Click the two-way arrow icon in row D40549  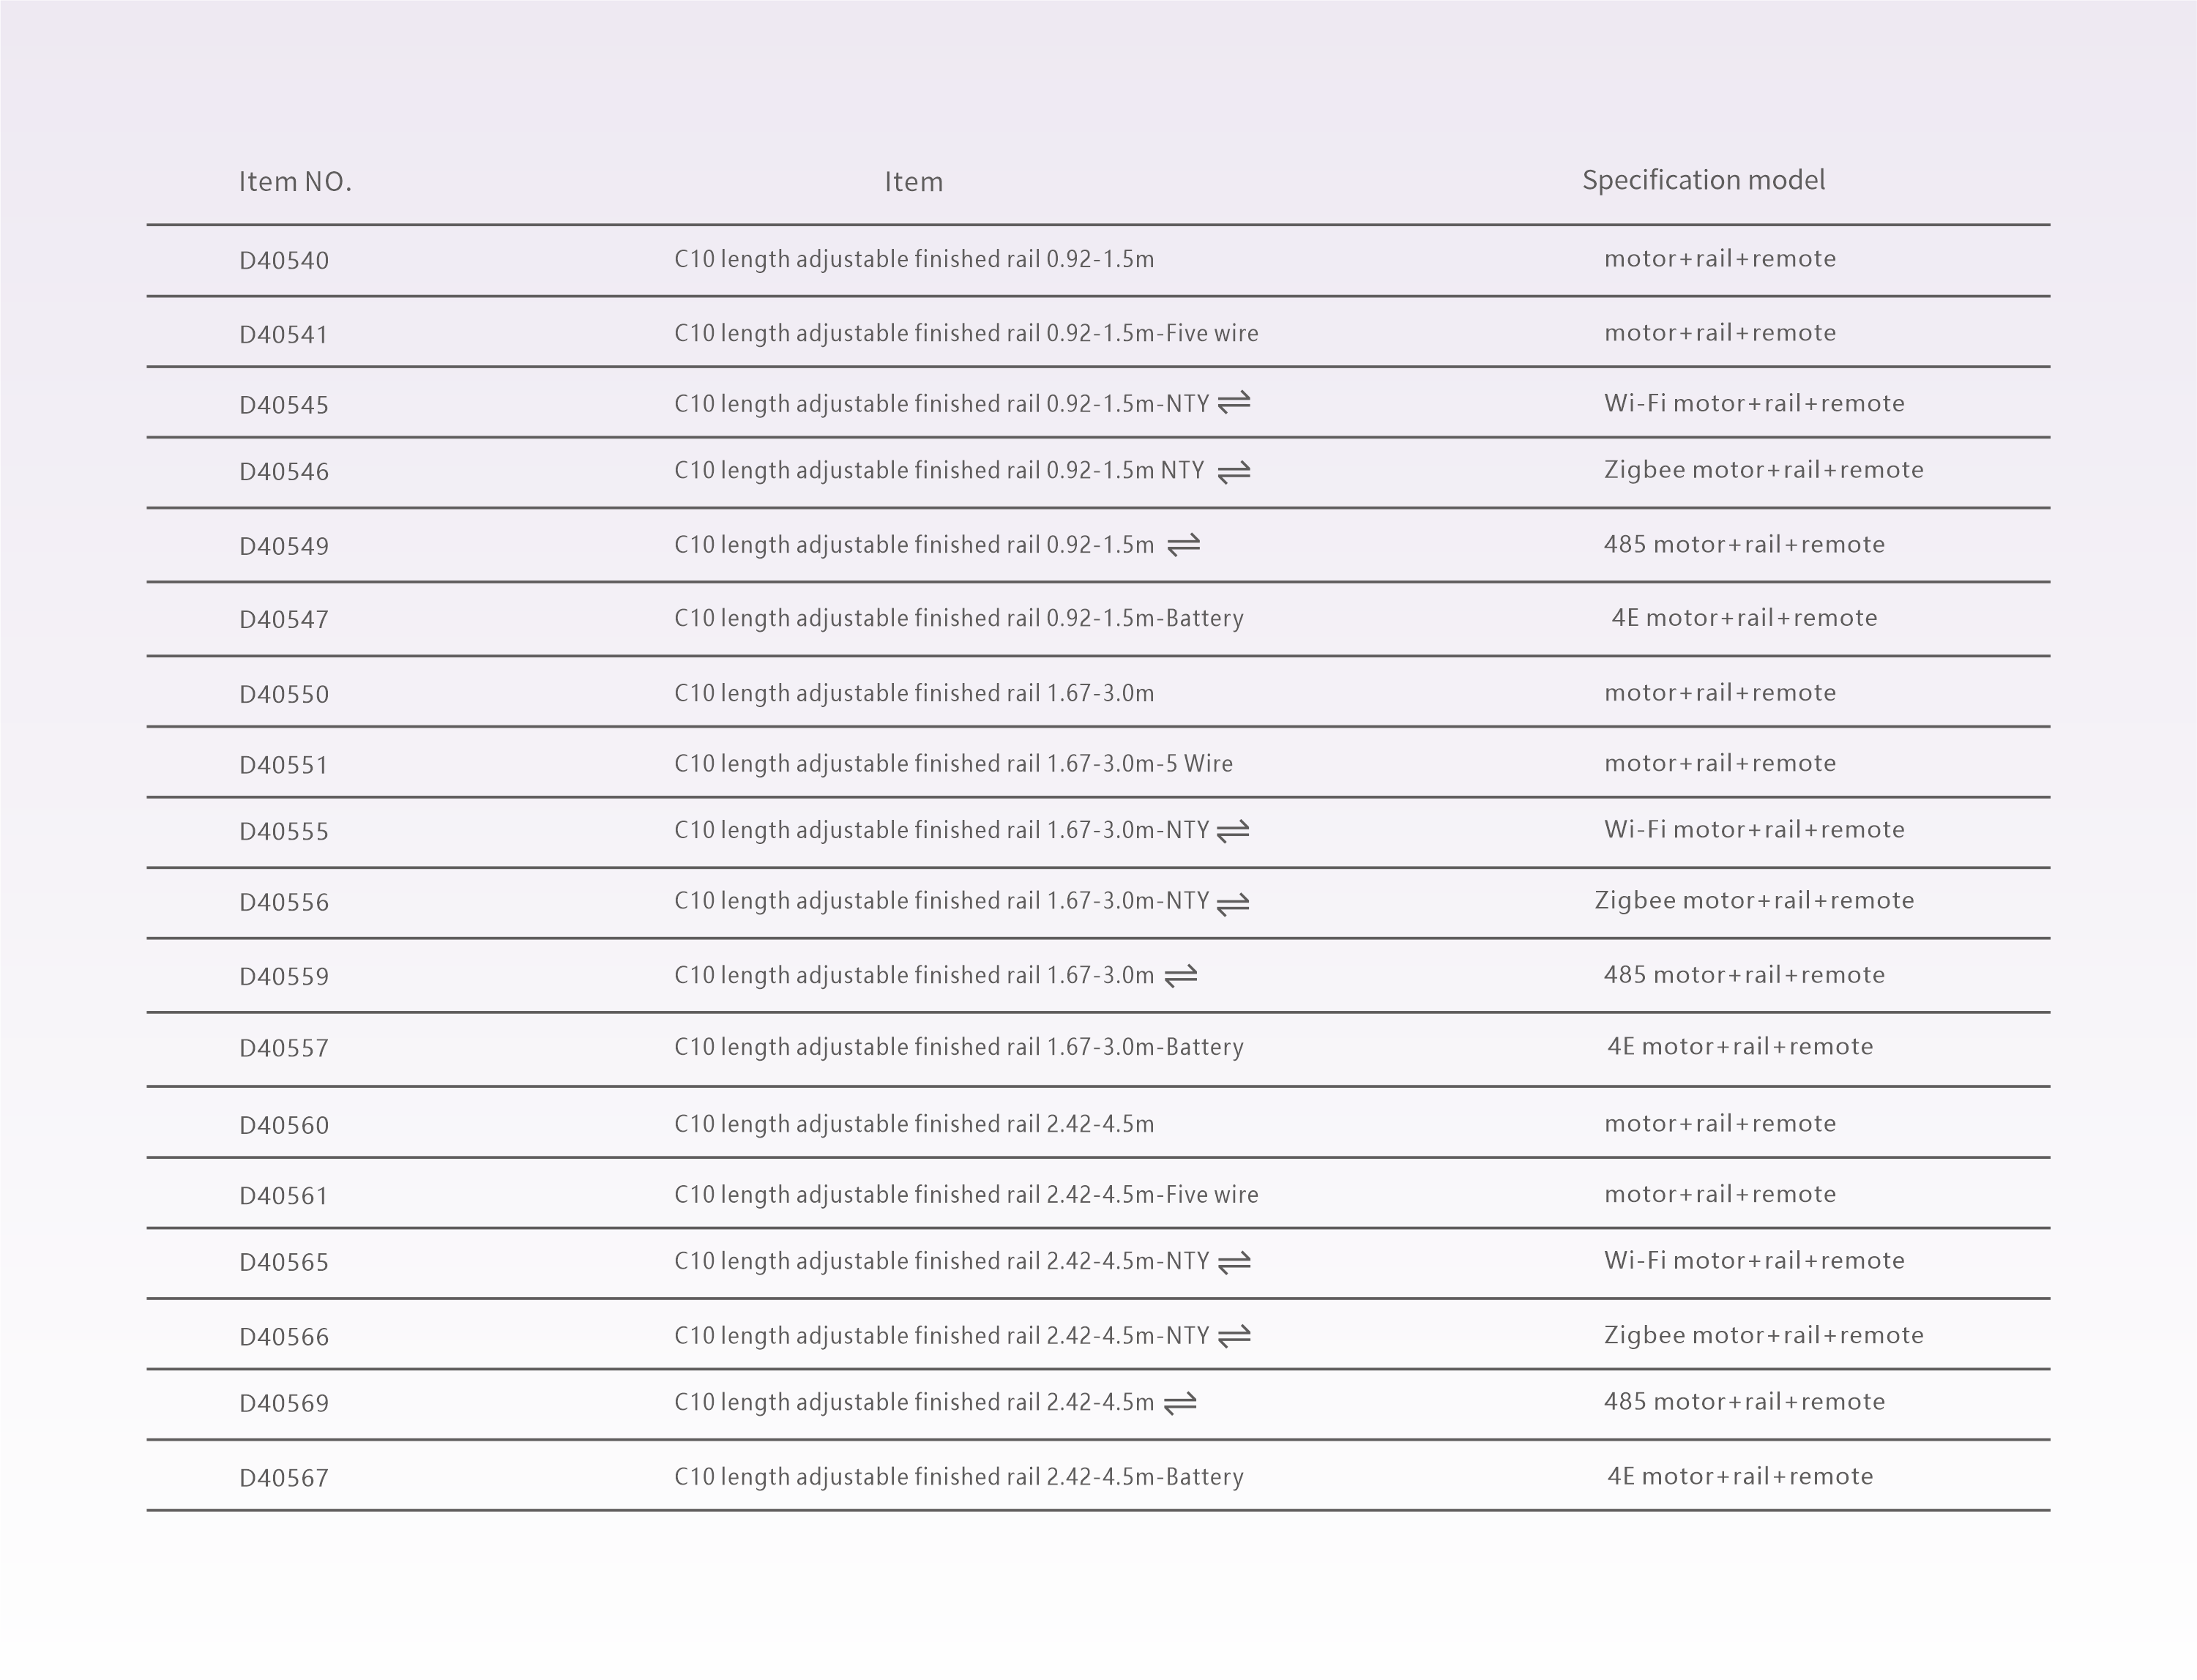pos(1184,545)
